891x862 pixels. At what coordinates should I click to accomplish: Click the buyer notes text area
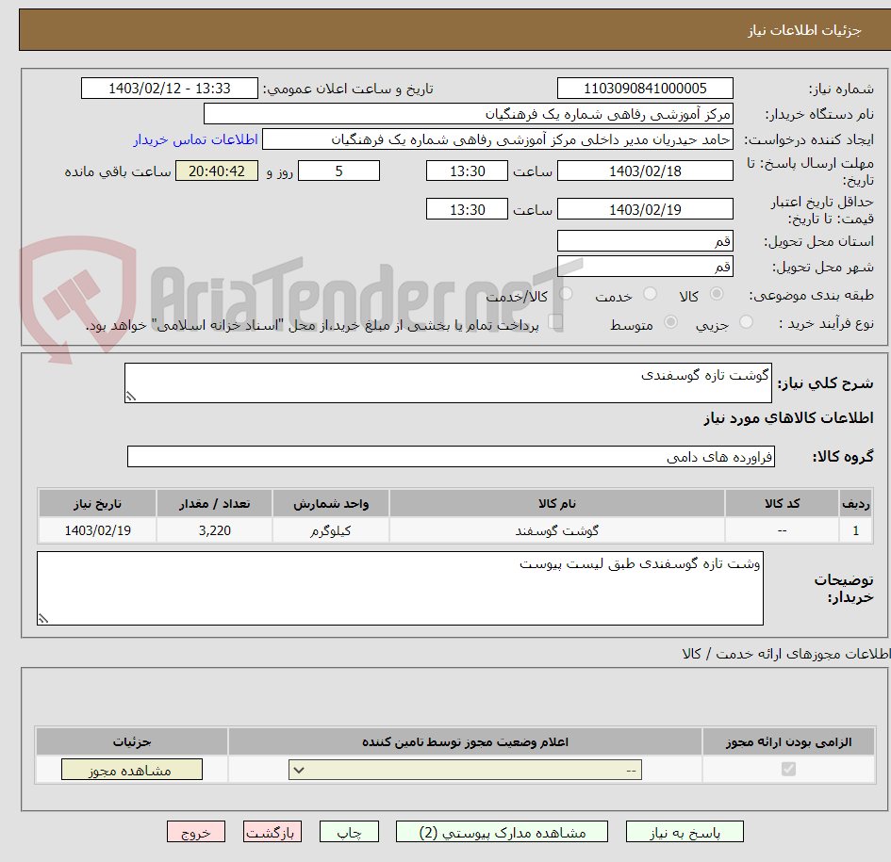[x=400, y=588]
